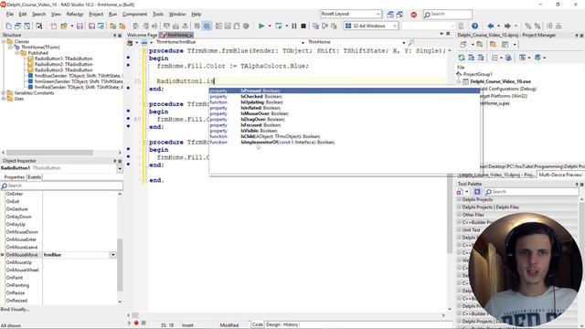
Task: Expand the Uses node in Structure
Action: 4,99
